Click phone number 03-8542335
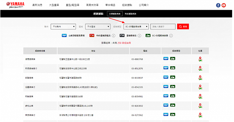 [137, 87]
